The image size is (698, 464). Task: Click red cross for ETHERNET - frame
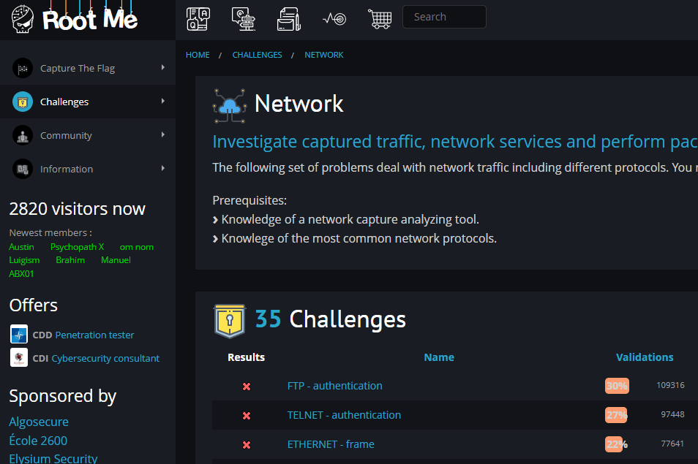[246, 445]
